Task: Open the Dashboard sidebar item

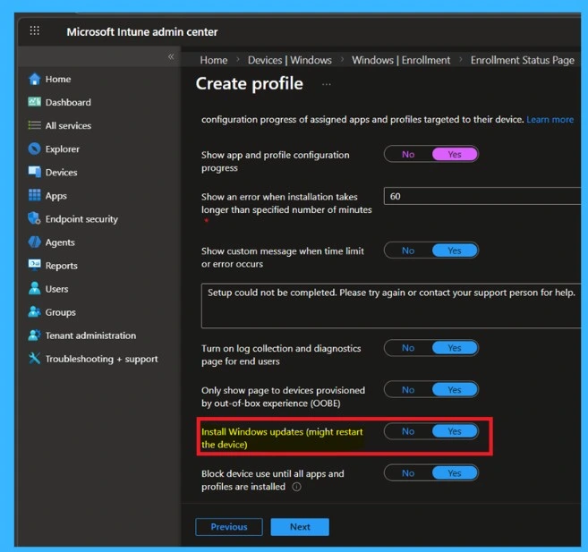Action: [x=68, y=102]
